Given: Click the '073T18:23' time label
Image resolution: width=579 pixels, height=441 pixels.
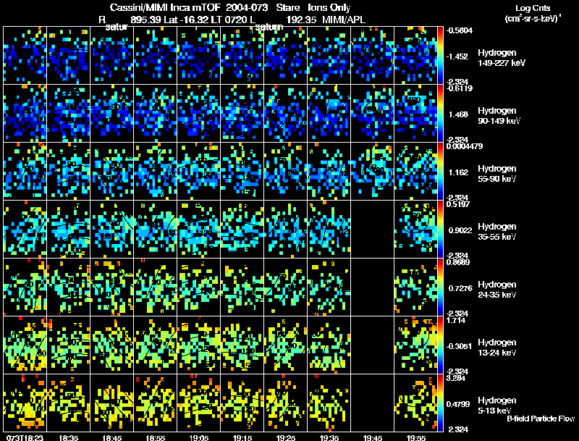Looking at the screenshot, I should [x=25, y=437].
